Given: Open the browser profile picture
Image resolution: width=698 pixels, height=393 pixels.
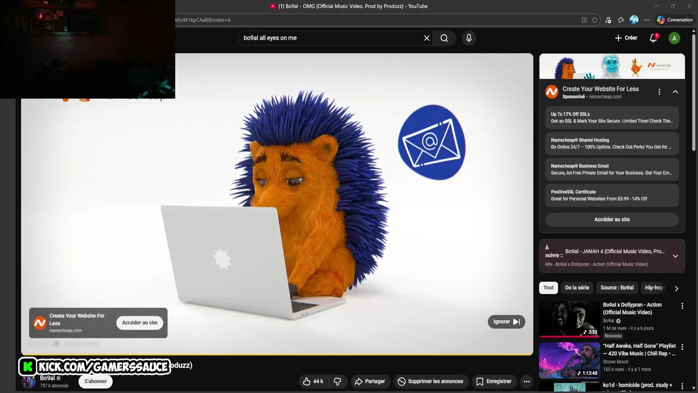Looking at the screenshot, I should [x=634, y=20].
